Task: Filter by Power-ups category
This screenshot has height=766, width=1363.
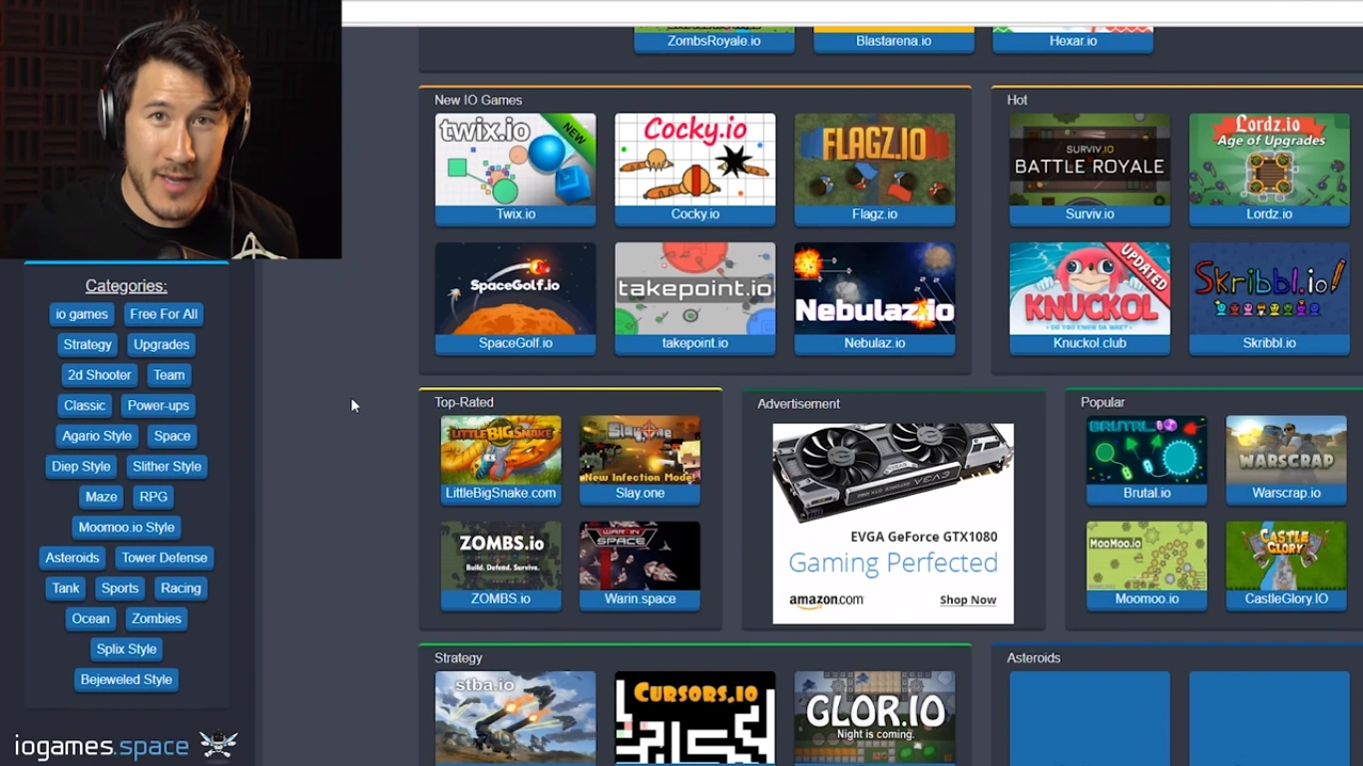Action: [x=159, y=405]
